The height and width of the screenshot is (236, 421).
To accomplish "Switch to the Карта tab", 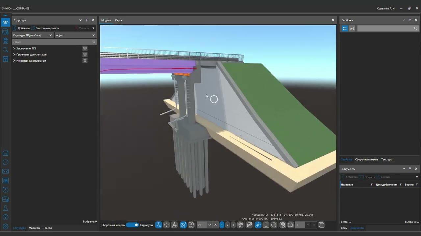I will pos(118,20).
